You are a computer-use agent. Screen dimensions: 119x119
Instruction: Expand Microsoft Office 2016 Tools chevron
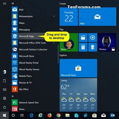click(54, 43)
